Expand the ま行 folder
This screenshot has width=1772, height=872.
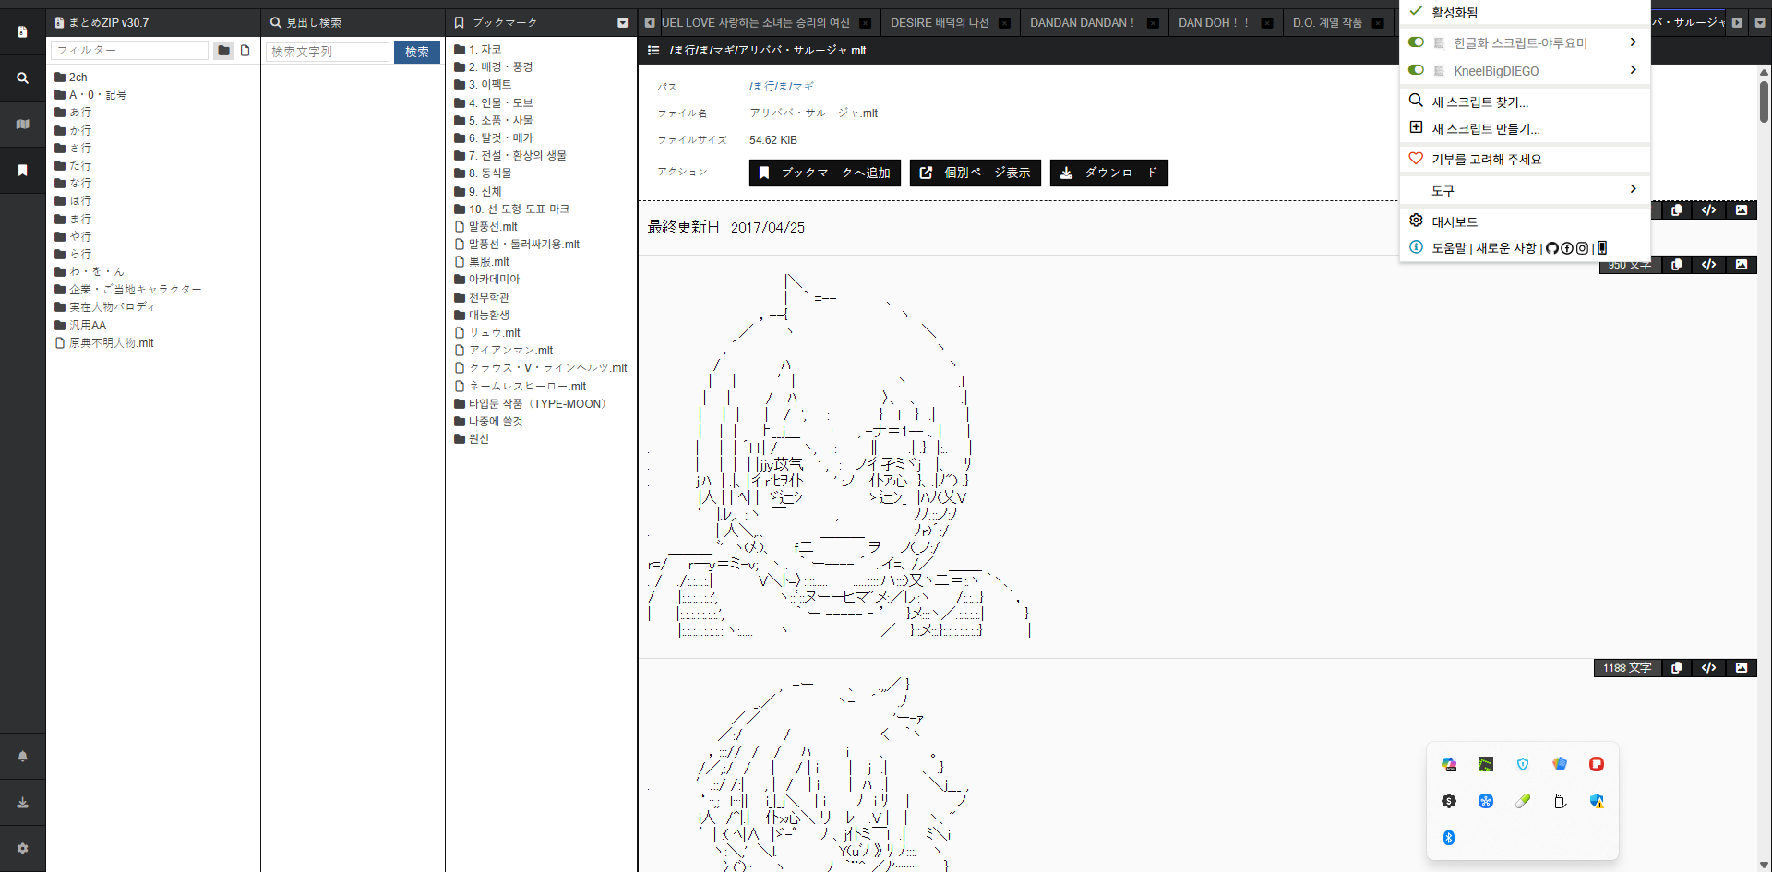(x=73, y=219)
